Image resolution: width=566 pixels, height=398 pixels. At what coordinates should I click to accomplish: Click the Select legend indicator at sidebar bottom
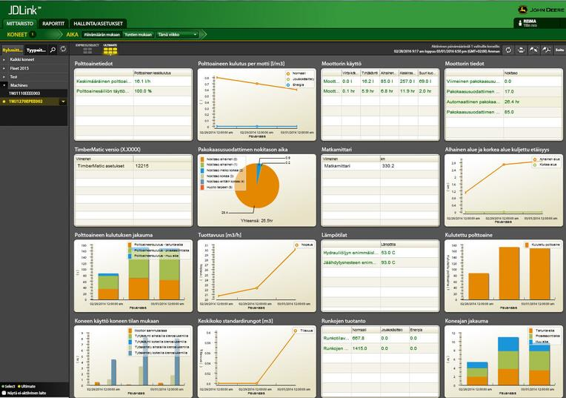(x=8, y=386)
